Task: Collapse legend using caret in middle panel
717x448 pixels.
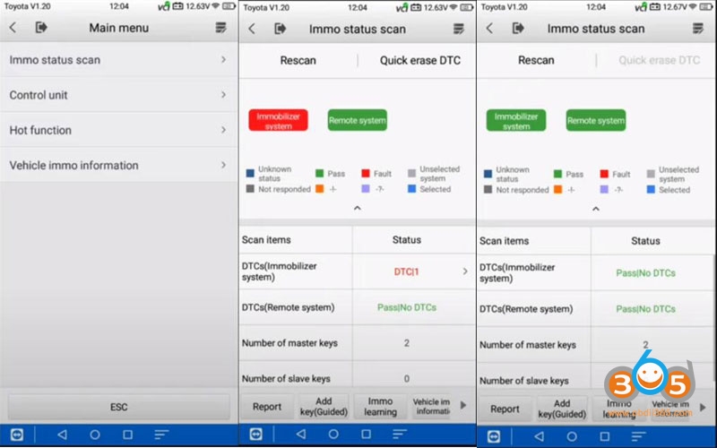Action: [358, 208]
